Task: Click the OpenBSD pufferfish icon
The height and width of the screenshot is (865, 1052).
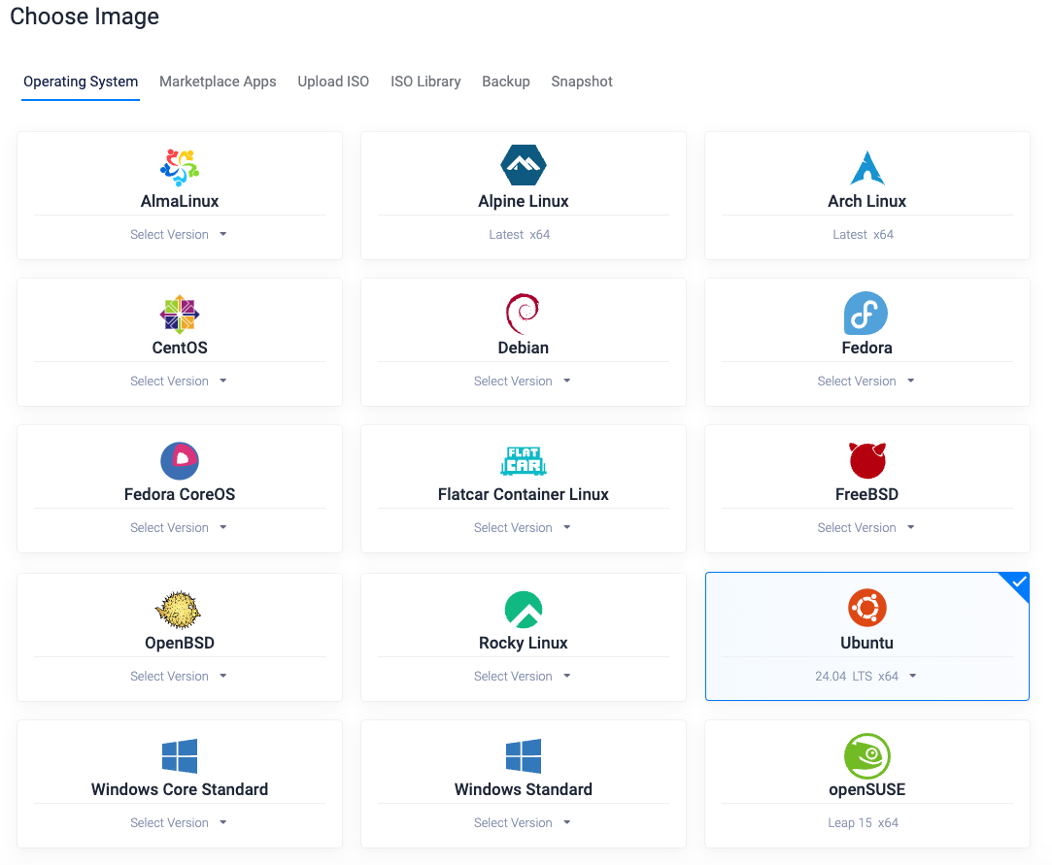Action: [179, 609]
